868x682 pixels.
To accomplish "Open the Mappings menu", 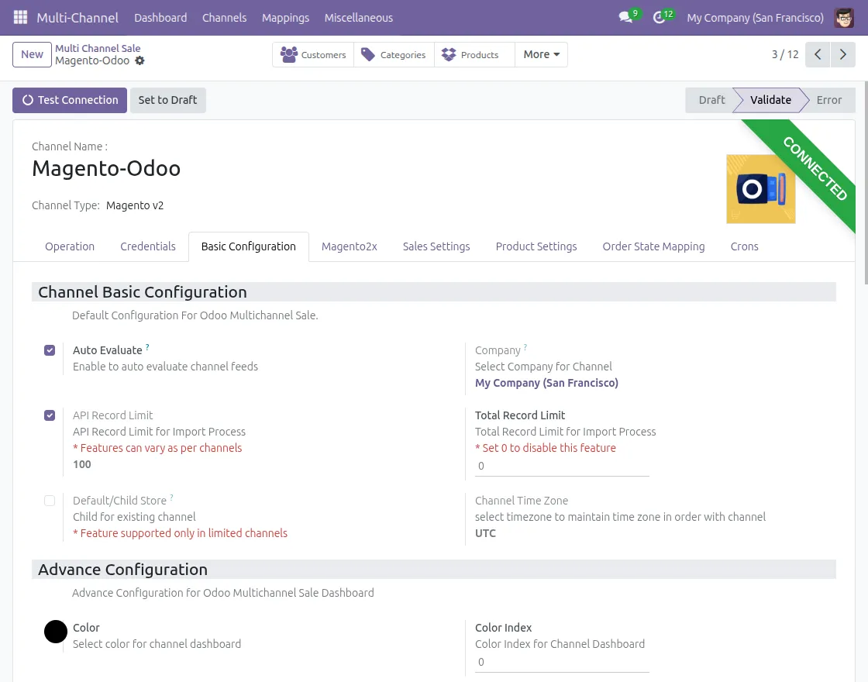I will (x=285, y=17).
